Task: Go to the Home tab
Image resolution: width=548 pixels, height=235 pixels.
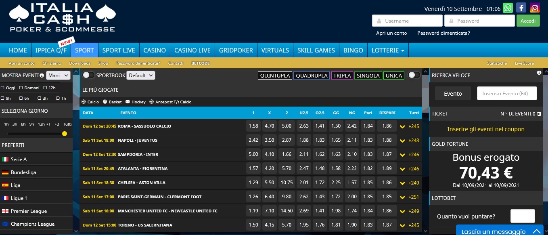Action: [18, 50]
